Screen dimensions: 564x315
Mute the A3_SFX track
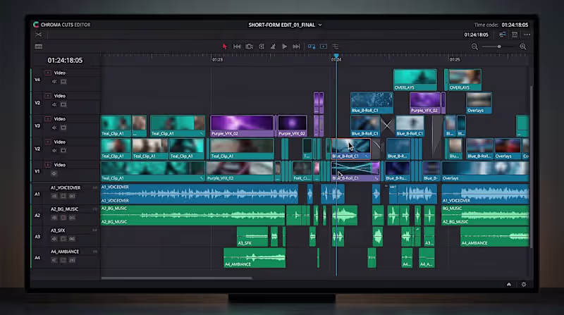click(x=54, y=239)
